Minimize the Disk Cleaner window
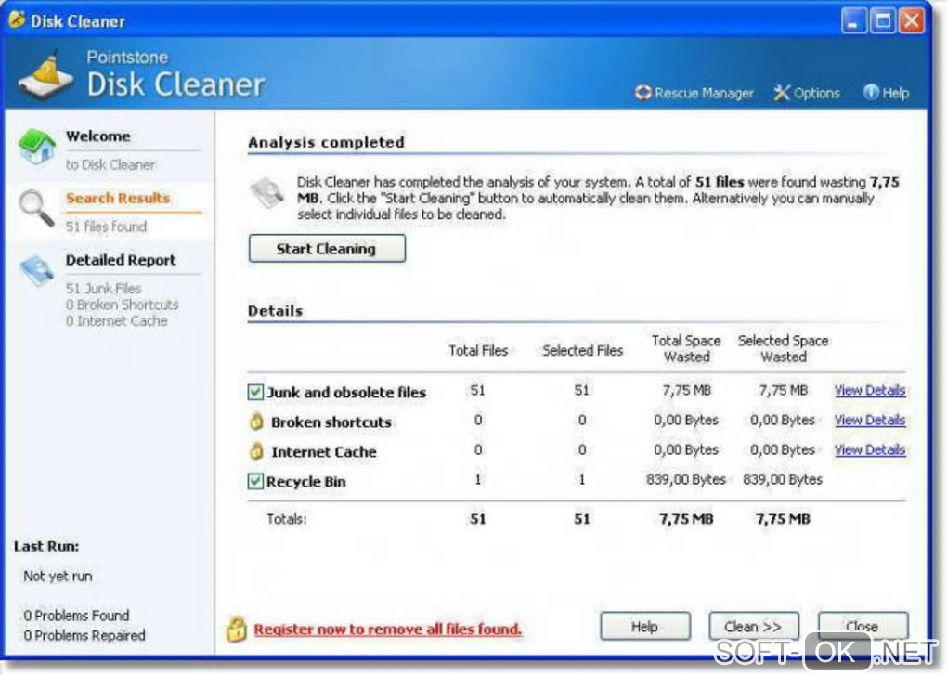 point(853,21)
